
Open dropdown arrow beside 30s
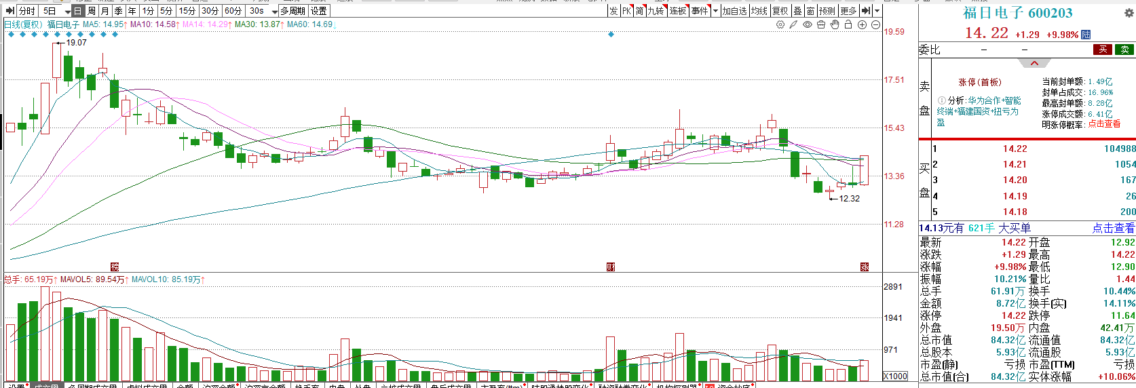[x=274, y=12]
